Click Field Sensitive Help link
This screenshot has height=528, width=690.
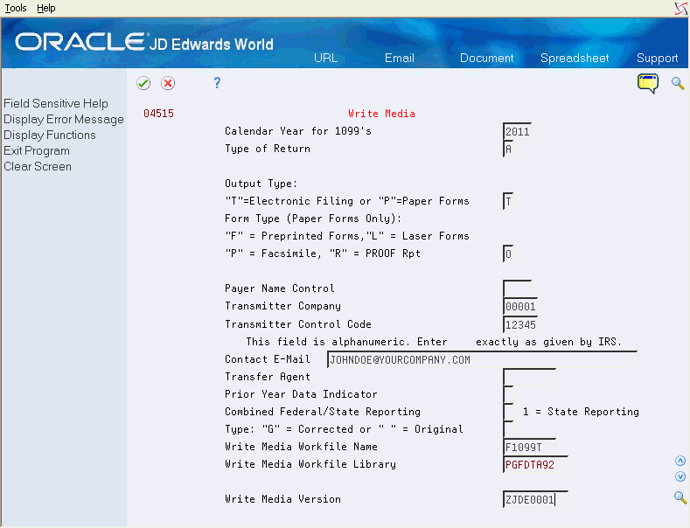(x=56, y=103)
